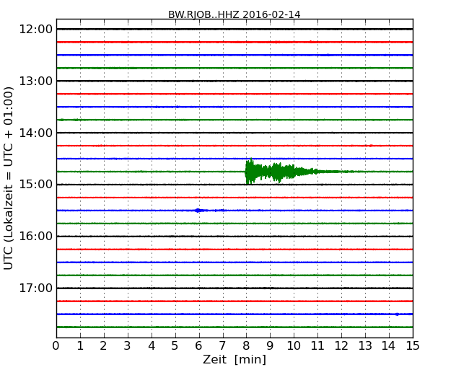The width and height of the screenshot is (469, 375).
Task: Click the x-axis tick label 15
Action: (x=413, y=346)
